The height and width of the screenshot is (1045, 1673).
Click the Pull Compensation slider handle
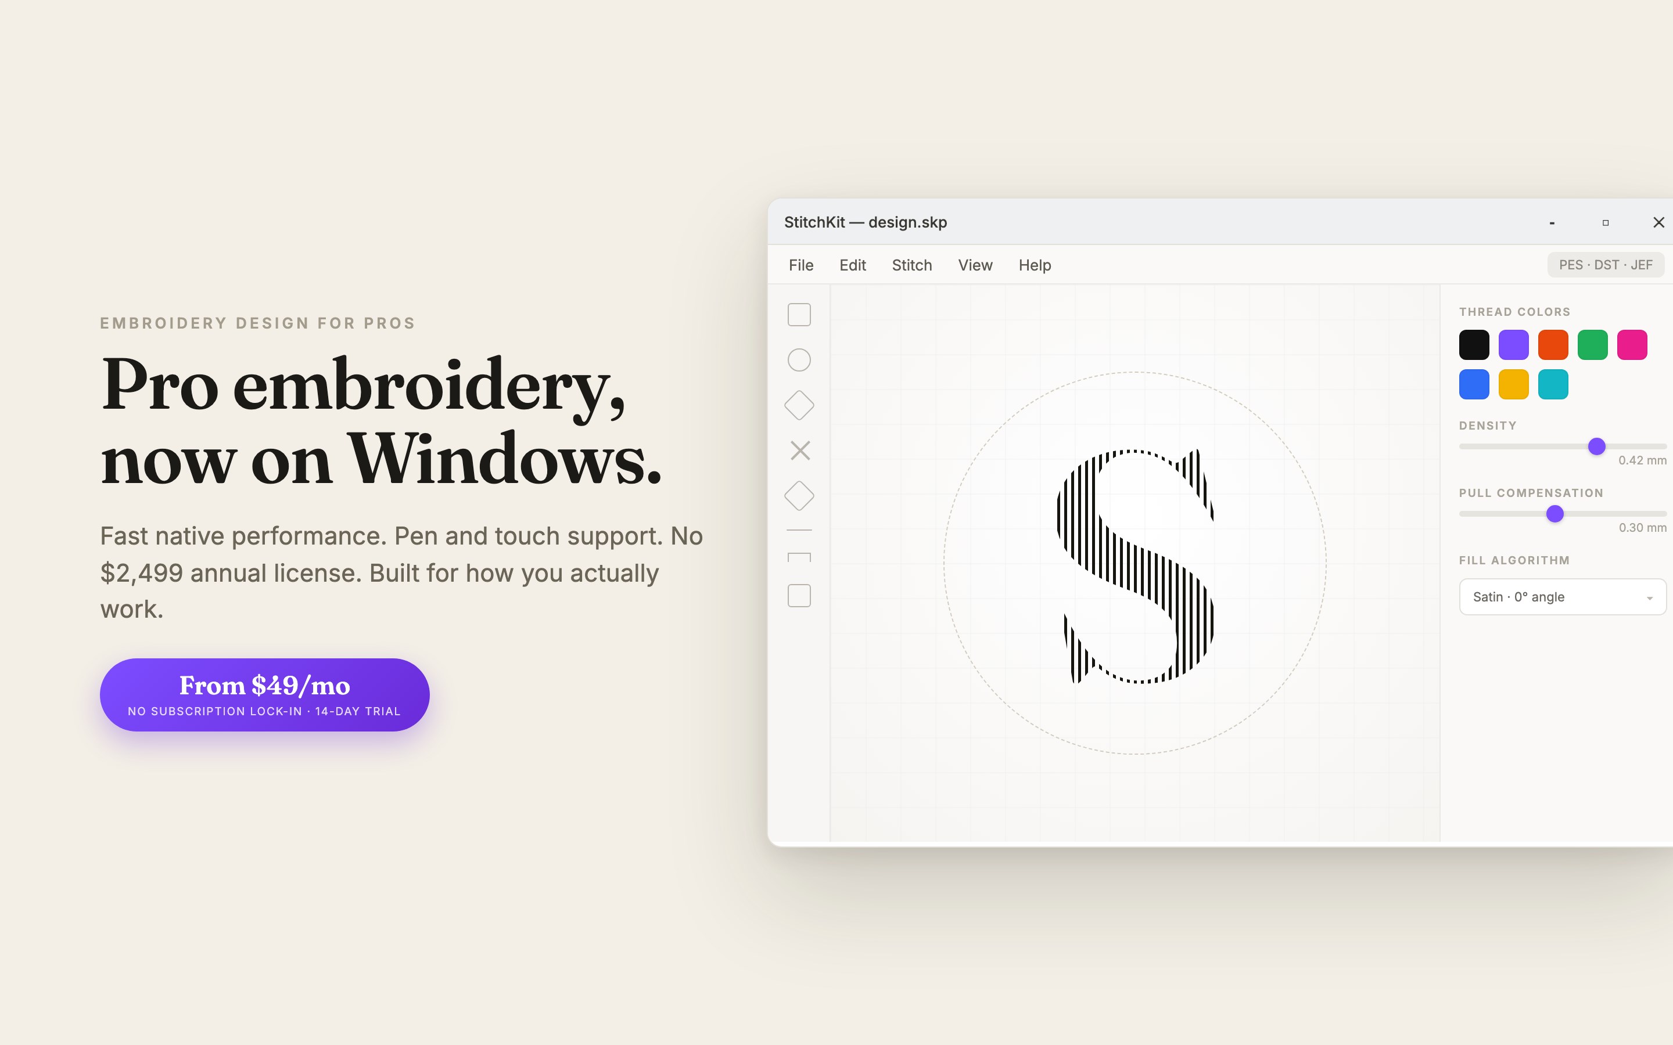pos(1554,514)
